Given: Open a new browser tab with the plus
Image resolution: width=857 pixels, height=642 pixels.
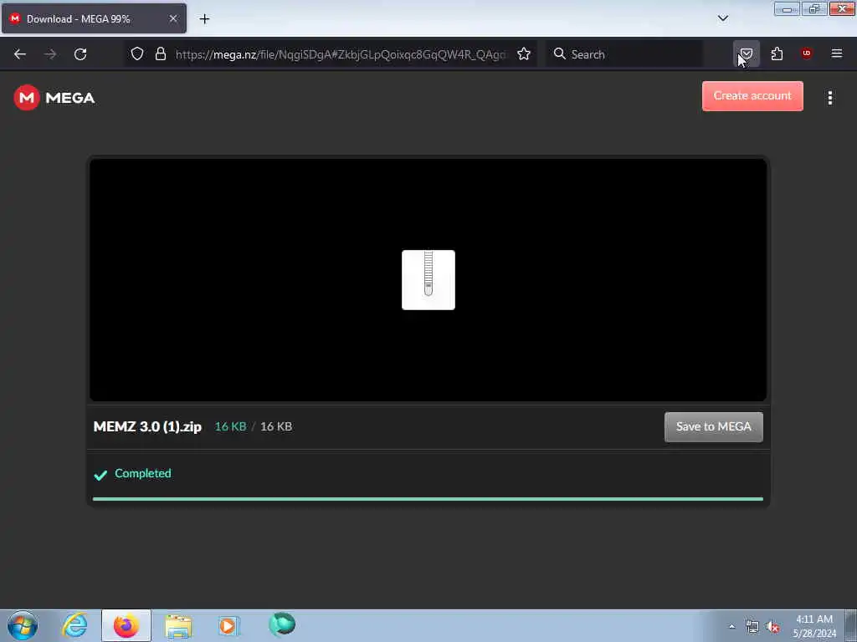Looking at the screenshot, I should 204,19.
